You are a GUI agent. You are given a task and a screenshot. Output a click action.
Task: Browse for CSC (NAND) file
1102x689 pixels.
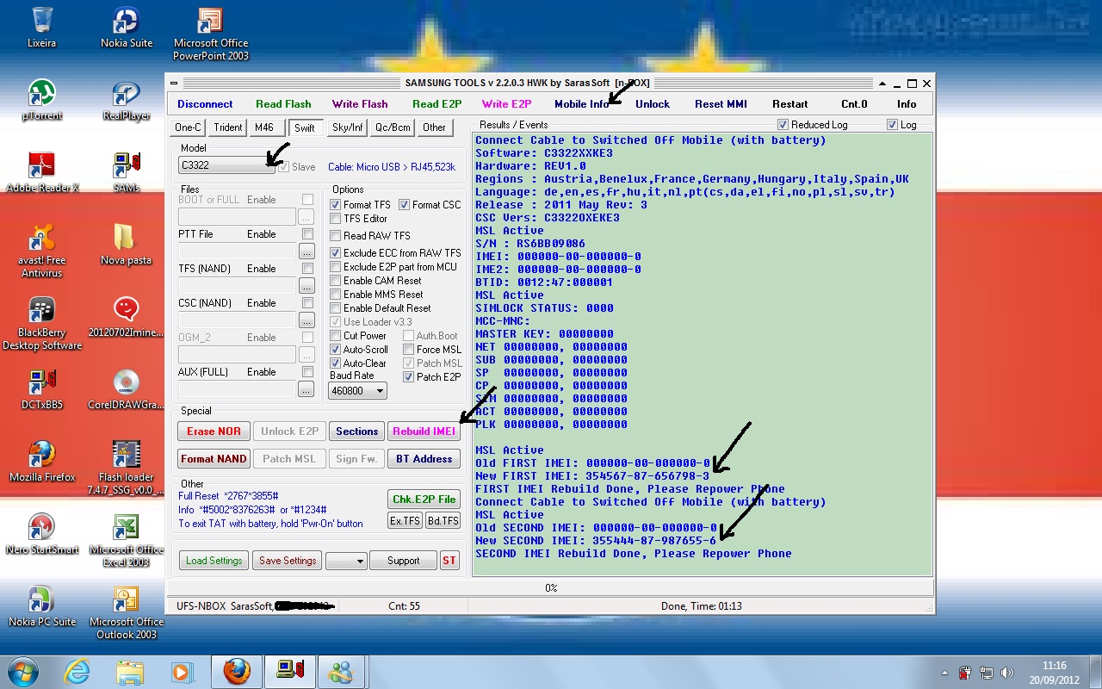(x=306, y=320)
